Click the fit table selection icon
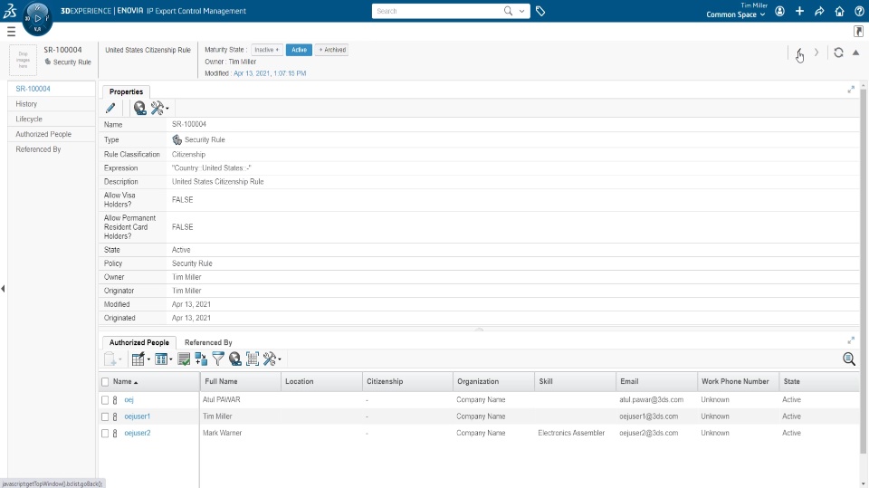Viewport: 869px width, 488px height. (253, 359)
